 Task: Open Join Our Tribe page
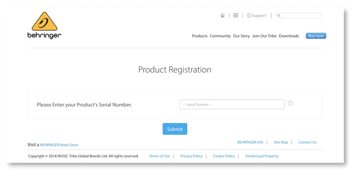tap(264, 36)
